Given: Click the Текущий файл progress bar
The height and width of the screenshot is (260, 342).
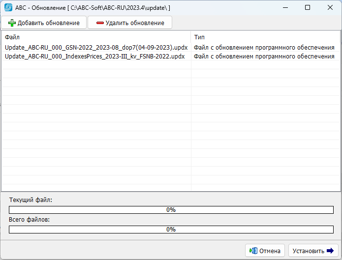Looking at the screenshot, I should pos(171,210).
